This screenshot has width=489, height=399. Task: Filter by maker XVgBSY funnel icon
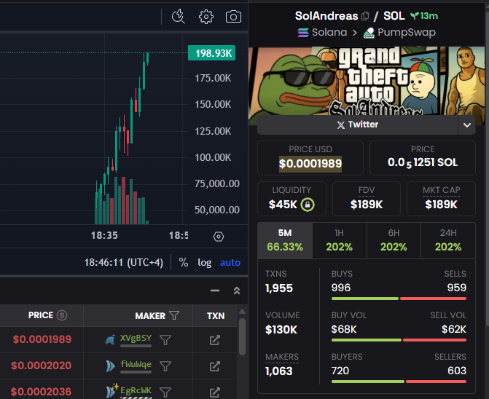click(165, 340)
